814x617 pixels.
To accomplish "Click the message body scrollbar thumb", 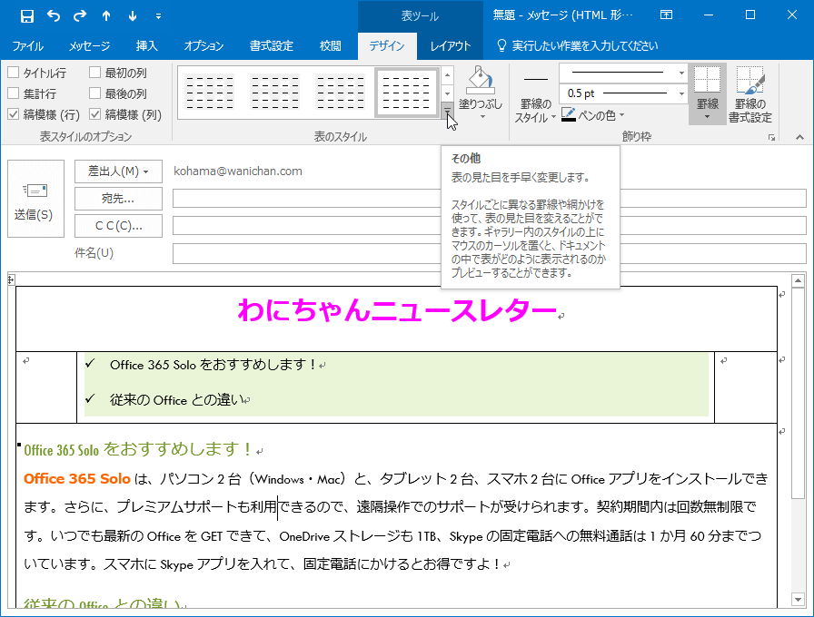I will 798,395.
